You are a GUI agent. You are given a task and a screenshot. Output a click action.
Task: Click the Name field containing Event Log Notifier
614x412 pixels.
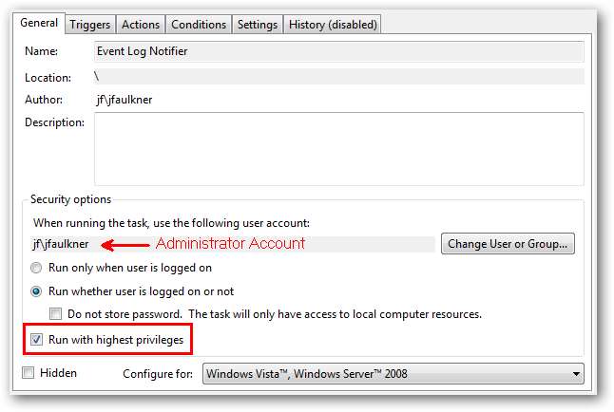(x=338, y=51)
